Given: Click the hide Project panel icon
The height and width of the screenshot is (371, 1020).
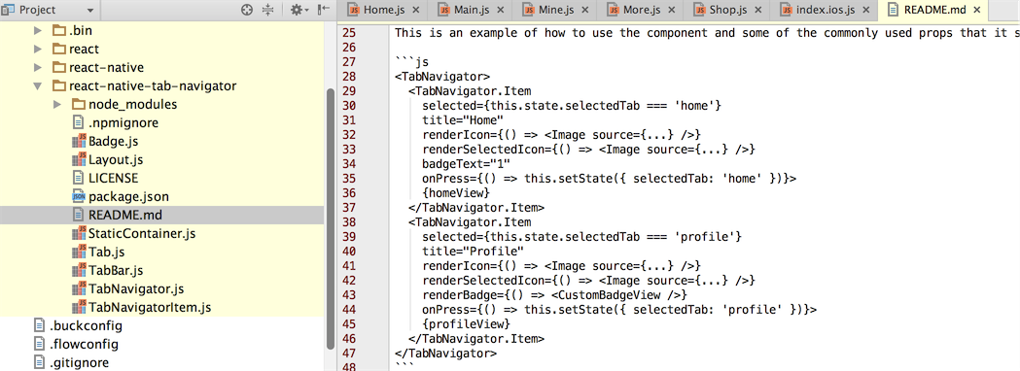Looking at the screenshot, I should (x=323, y=10).
